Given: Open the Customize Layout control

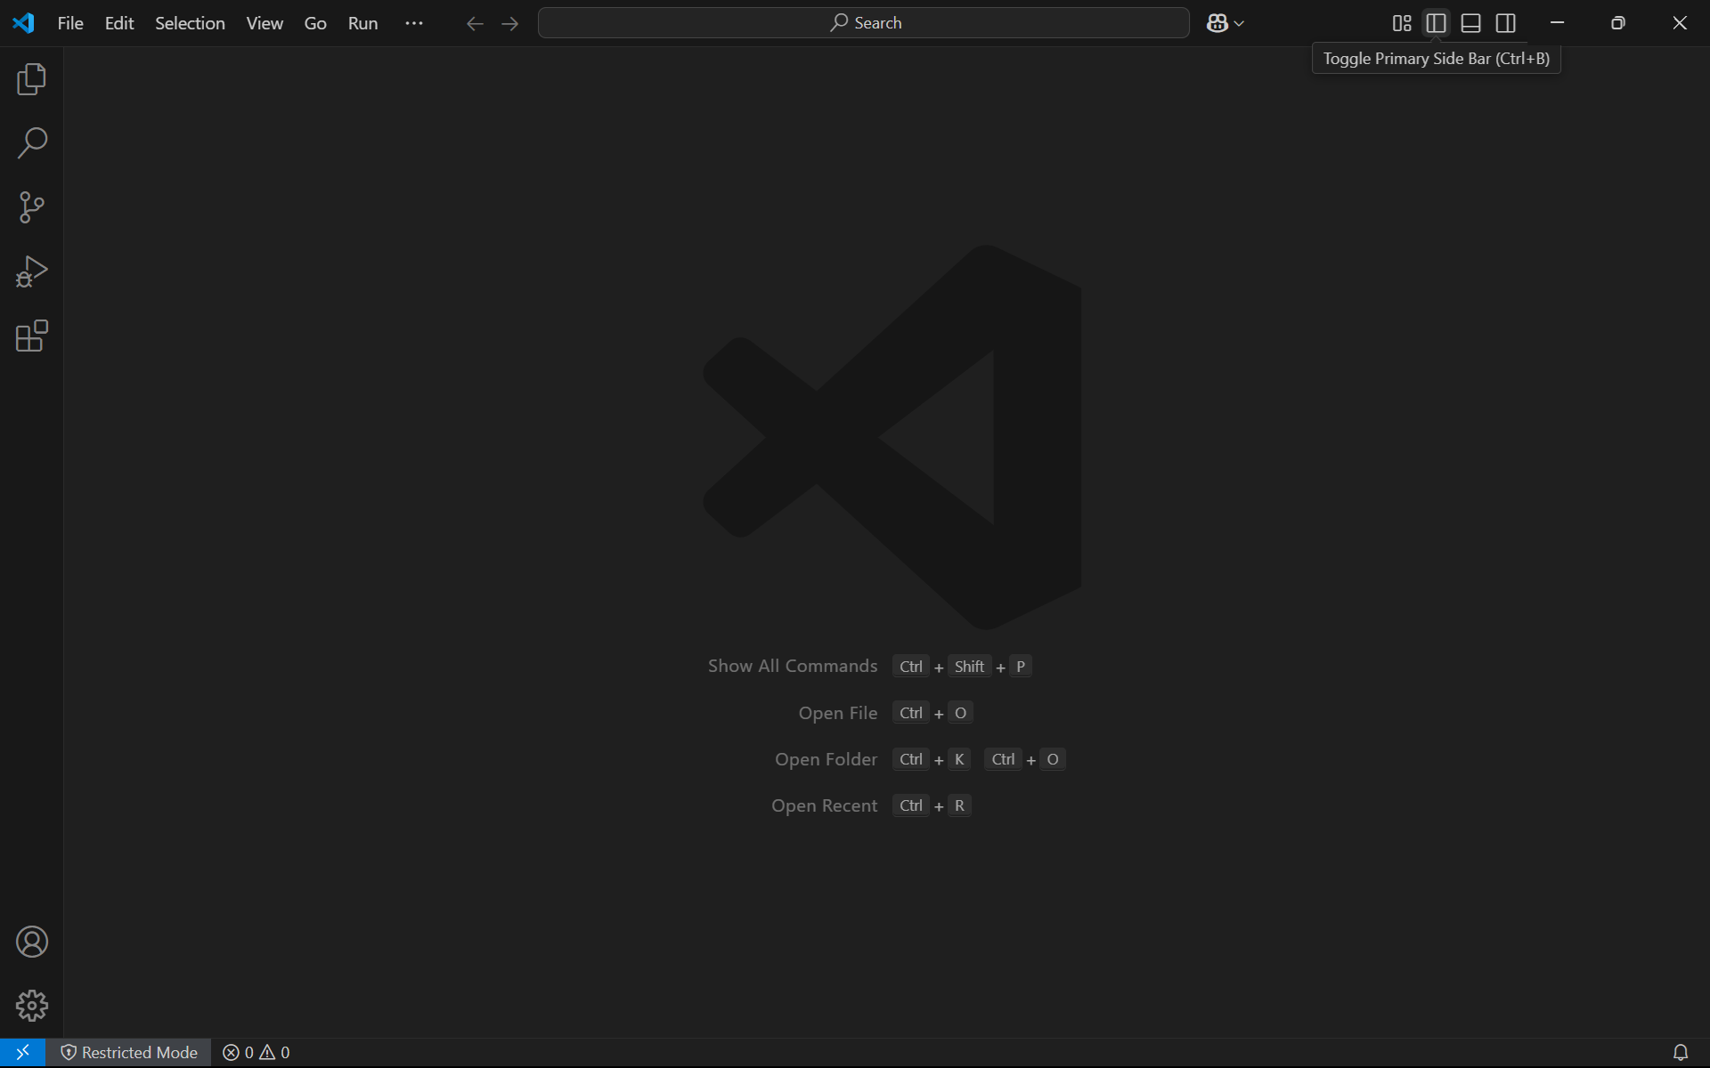Looking at the screenshot, I should click(x=1400, y=23).
